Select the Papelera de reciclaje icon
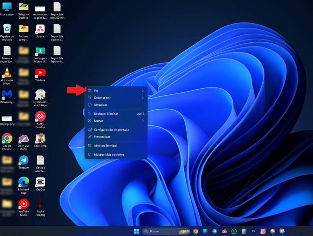Image resolution: width=313 pixels, height=236 pixels. point(7,32)
